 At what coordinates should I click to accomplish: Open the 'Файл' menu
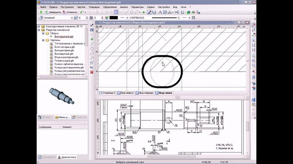pos(43,7)
